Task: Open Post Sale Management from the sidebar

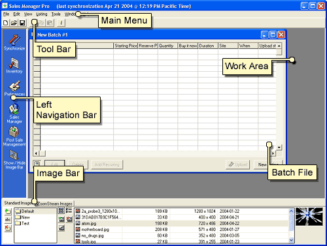Action: (x=14, y=136)
